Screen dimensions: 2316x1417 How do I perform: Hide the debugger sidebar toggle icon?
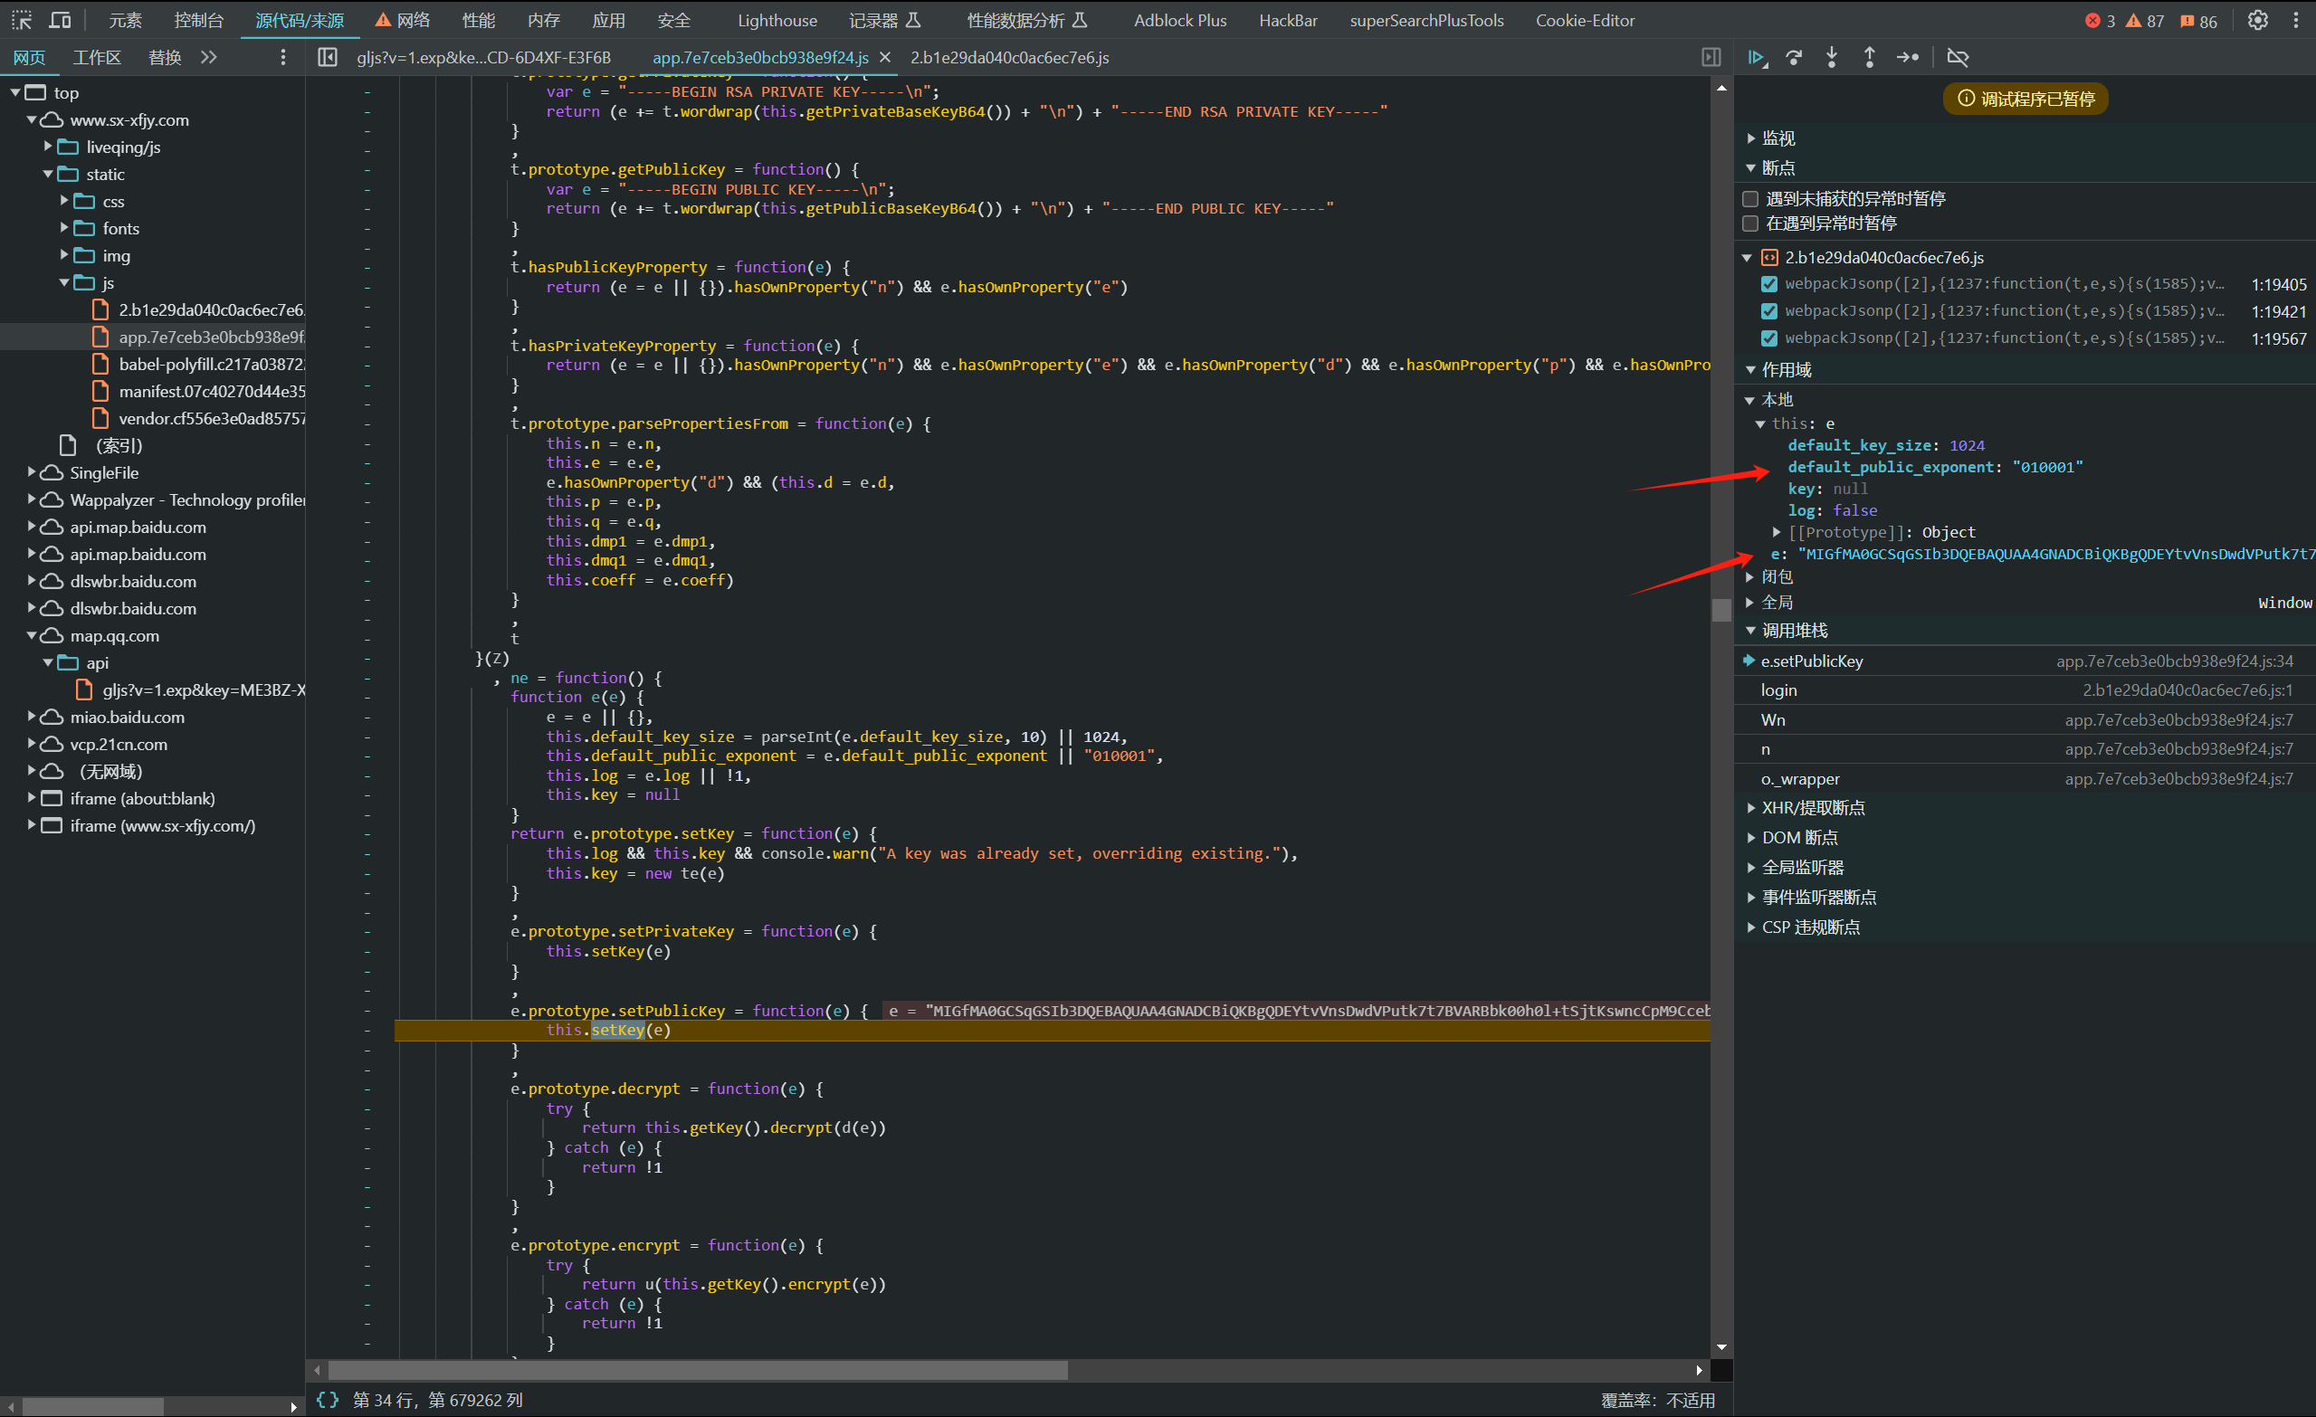tap(1711, 57)
